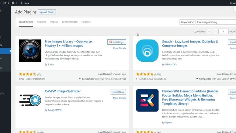The height and width of the screenshot is (133, 236).
Task: Open ElementsKit Elementor addons title link
Action: [x=190, y=98]
